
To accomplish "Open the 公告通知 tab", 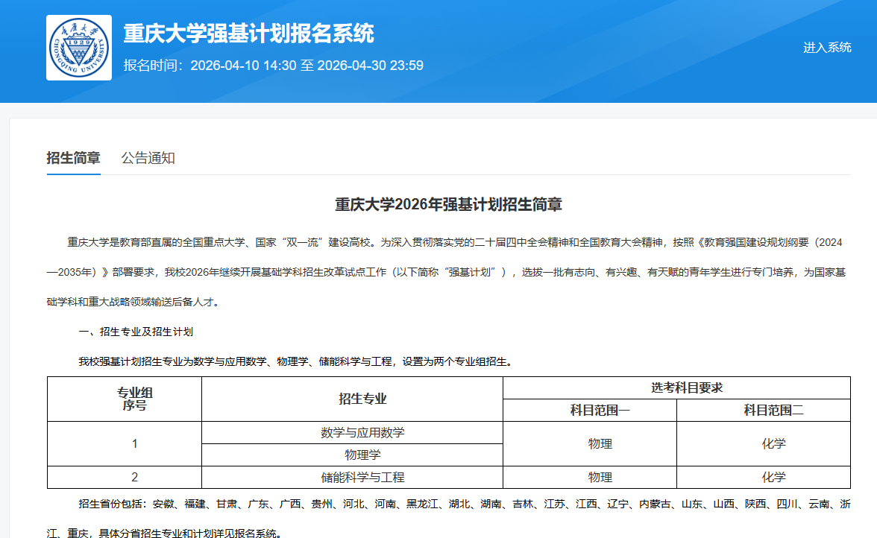I will 148,158.
